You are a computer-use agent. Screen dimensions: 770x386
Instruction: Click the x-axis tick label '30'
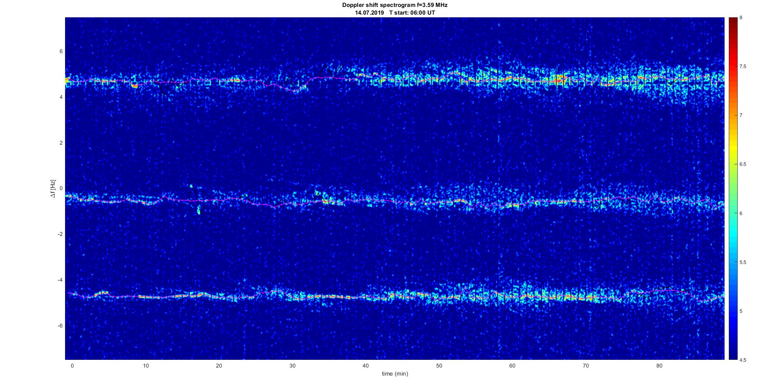pos(292,366)
